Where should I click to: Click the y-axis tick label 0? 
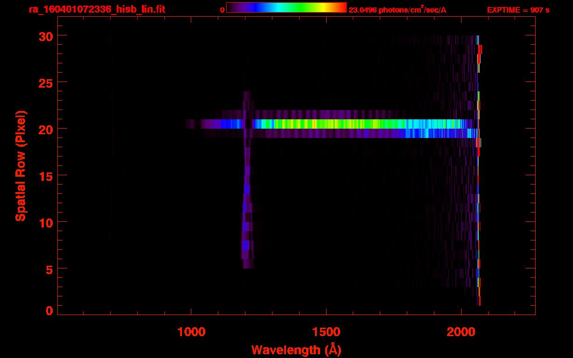click(x=49, y=310)
